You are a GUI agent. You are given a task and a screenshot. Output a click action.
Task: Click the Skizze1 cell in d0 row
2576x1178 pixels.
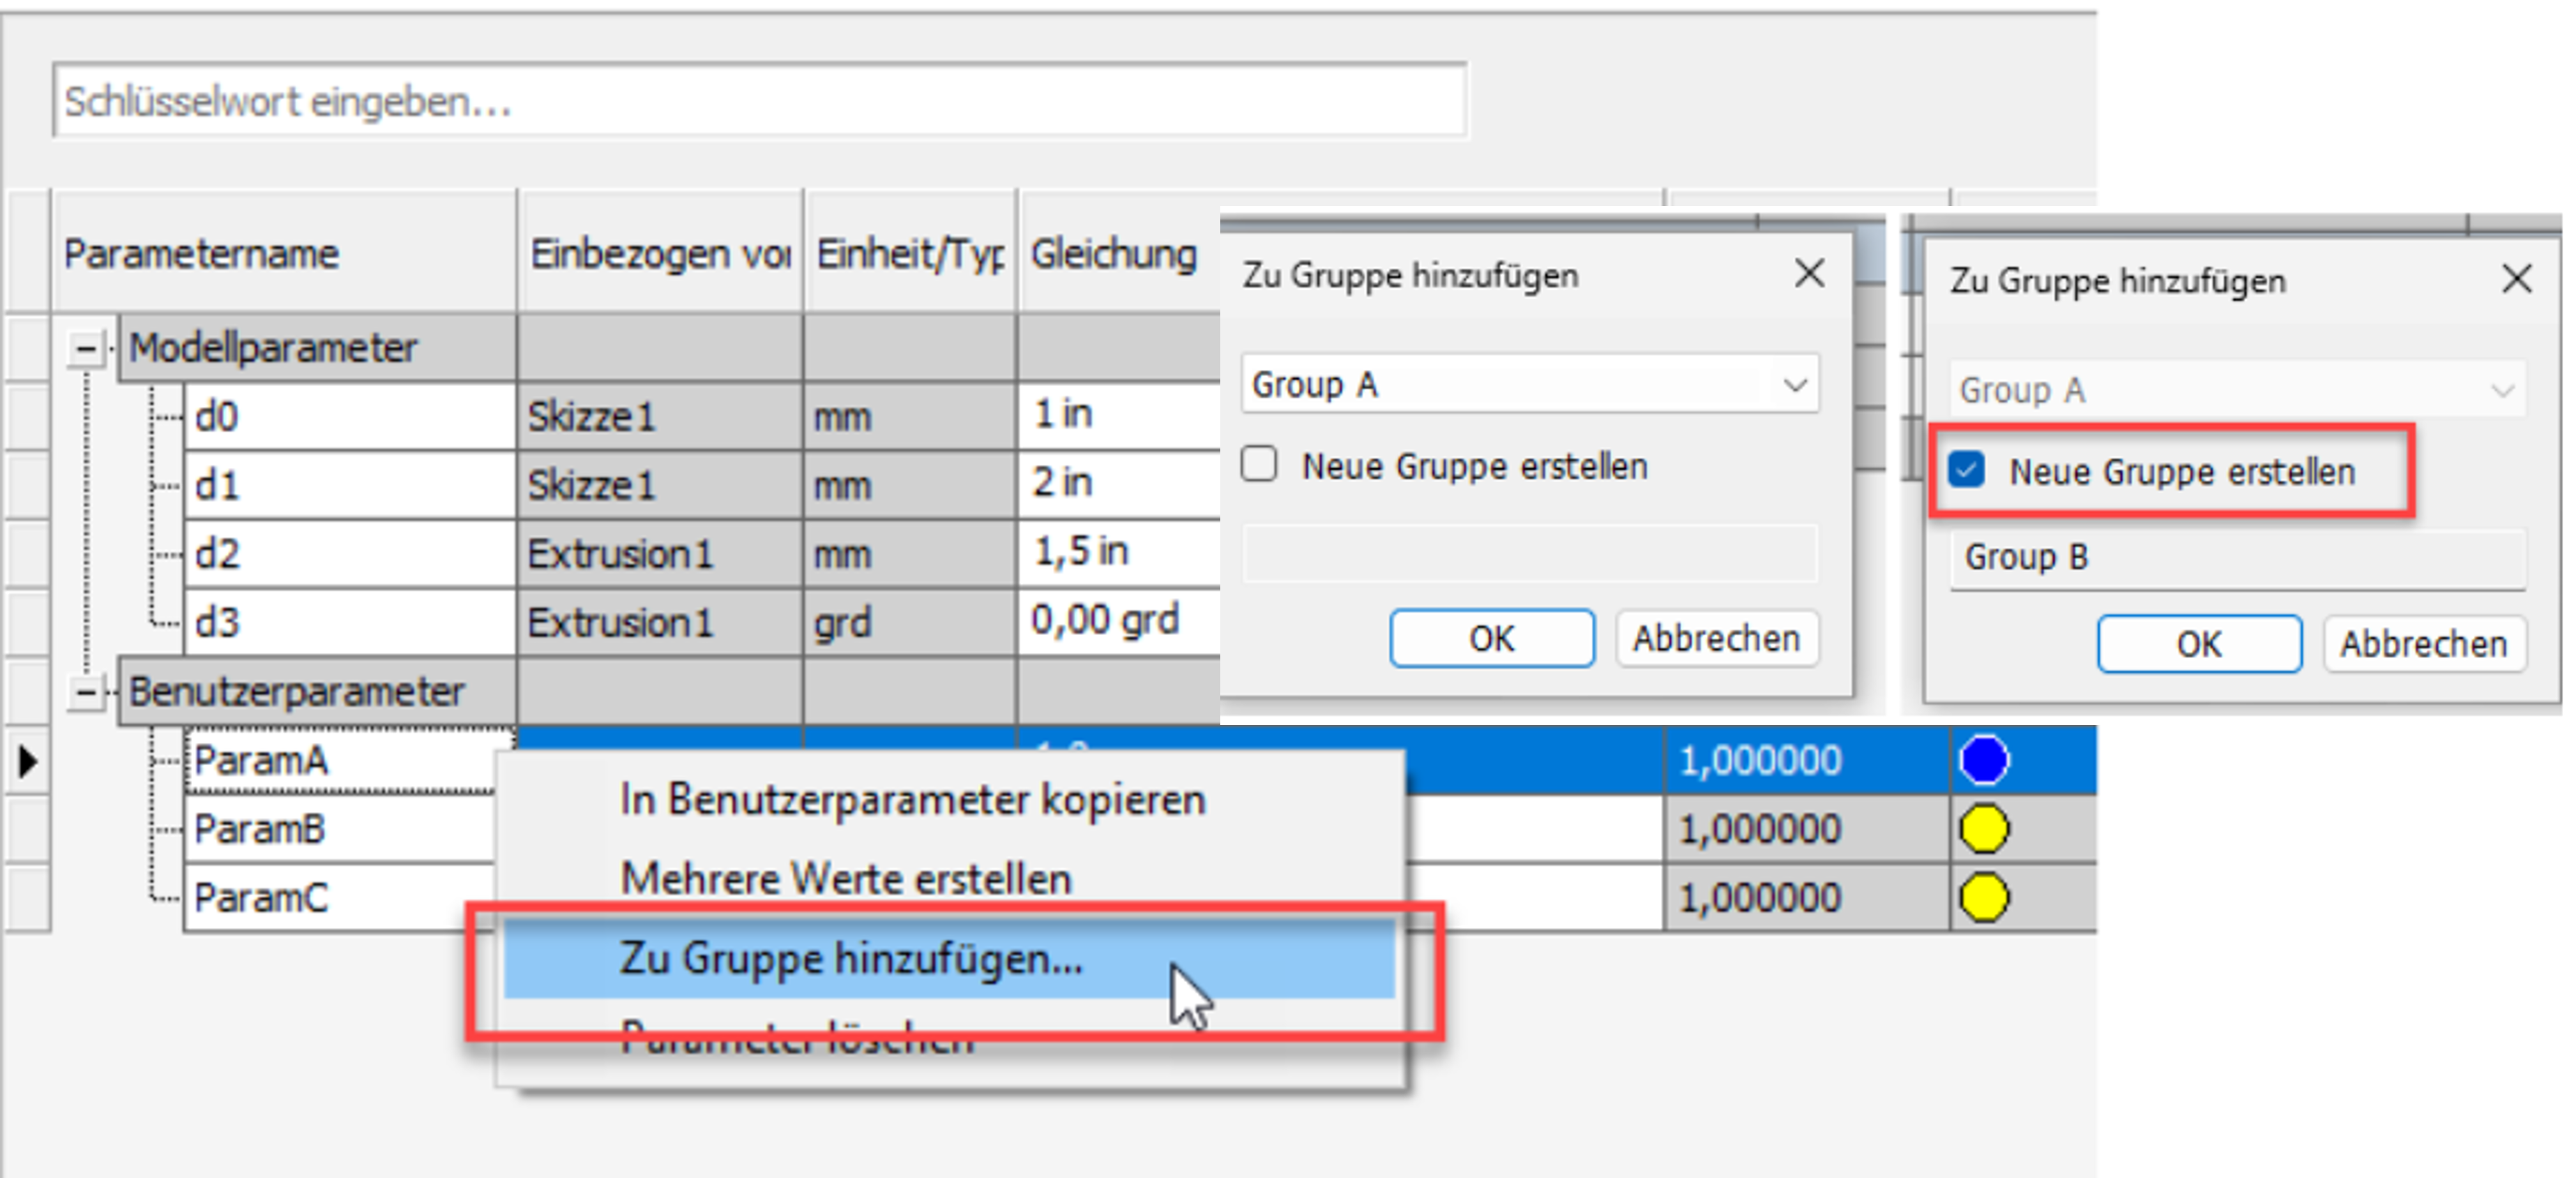660,417
